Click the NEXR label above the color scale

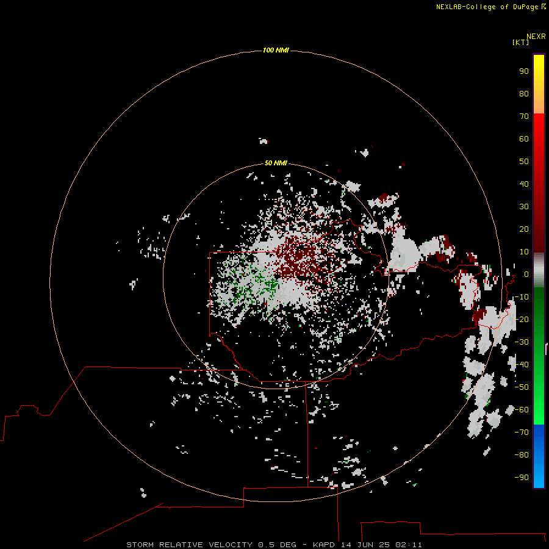[x=536, y=37]
